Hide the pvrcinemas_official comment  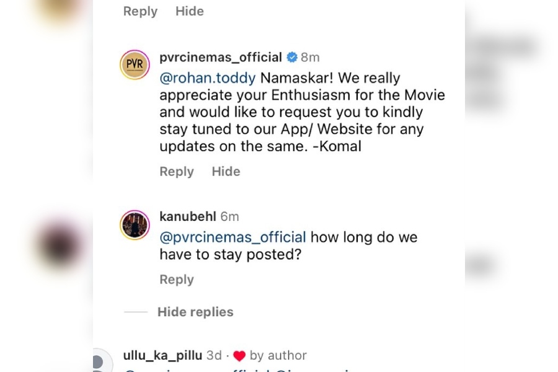click(x=226, y=172)
